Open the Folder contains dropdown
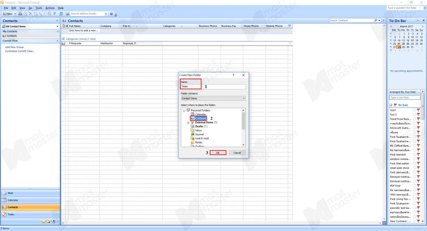Viewport: 427px width, 231px height. 213,98
